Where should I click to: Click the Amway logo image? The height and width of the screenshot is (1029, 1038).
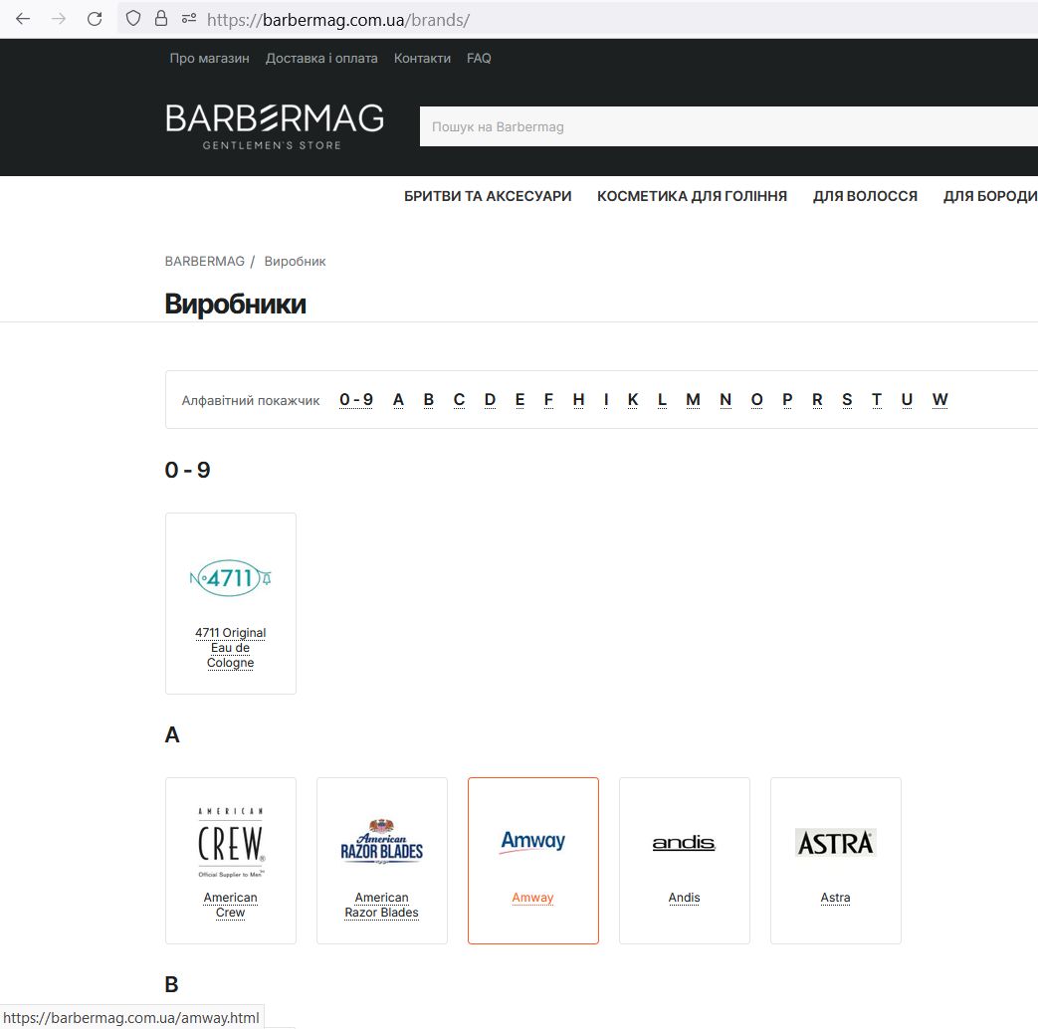(x=532, y=841)
